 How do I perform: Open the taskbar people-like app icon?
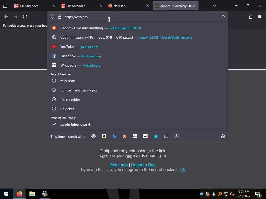click(x=45, y=194)
